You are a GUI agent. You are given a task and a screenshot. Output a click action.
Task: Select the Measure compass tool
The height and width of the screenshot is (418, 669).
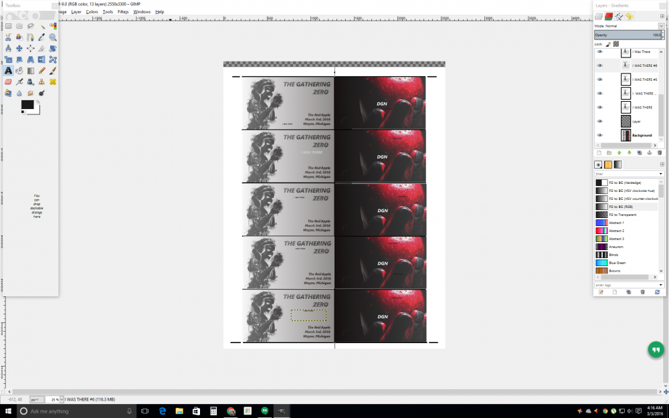[8, 49]
